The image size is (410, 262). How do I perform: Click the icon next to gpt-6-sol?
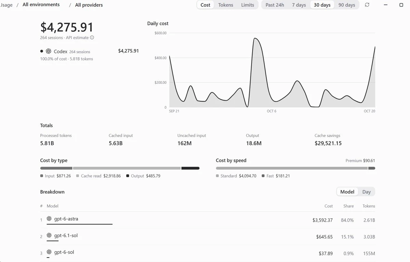coord(49,252)
